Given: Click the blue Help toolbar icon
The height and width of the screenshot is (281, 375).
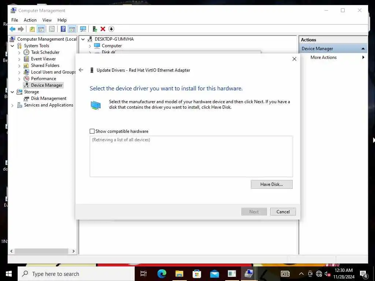Looking at the screenshot, I should point(63,29).
